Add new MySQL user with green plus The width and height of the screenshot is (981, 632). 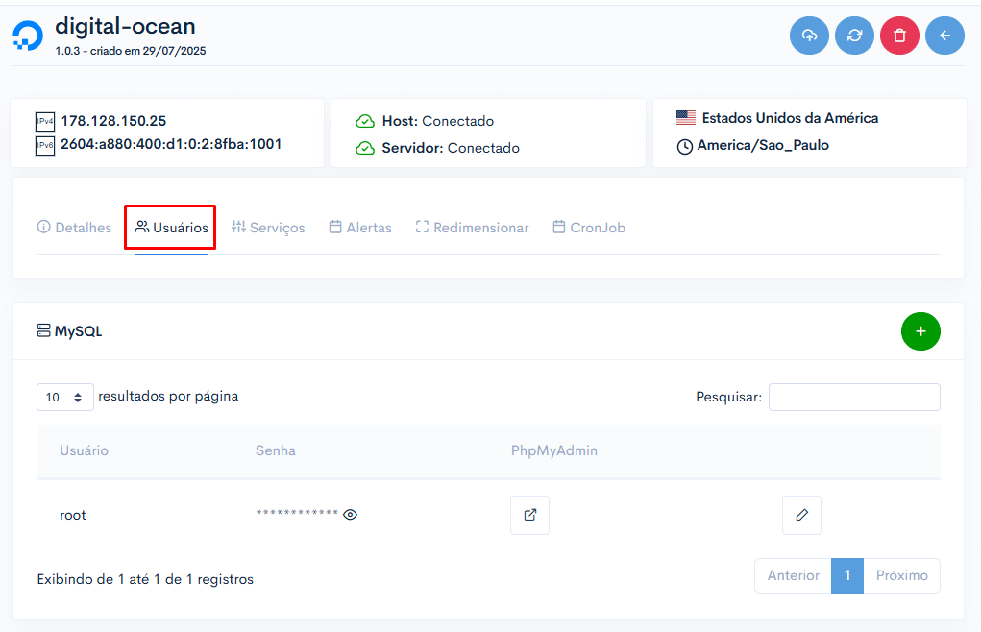920,331
